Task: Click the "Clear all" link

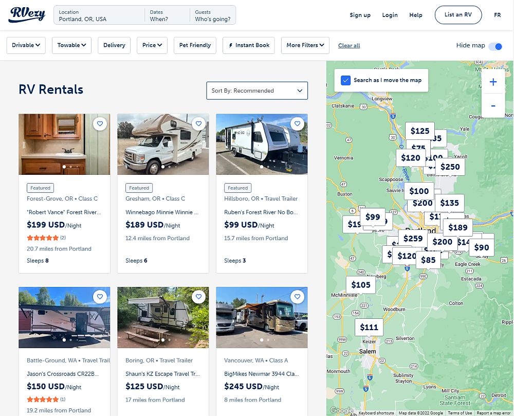Action: (349, 45)
